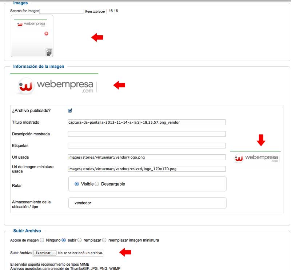Click the 'Rotar' label
The height and width of the screenshot is (270, 291).
(x=17, y=186)
